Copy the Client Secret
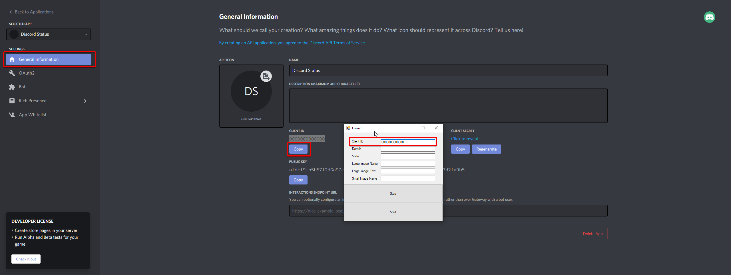This screenshot has height=275, width=731. (460, 149)
